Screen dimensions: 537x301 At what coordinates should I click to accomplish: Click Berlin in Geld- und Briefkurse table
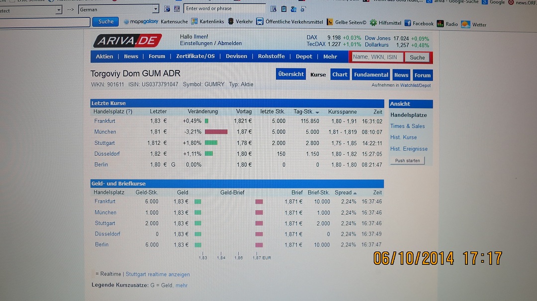(102, 244)
